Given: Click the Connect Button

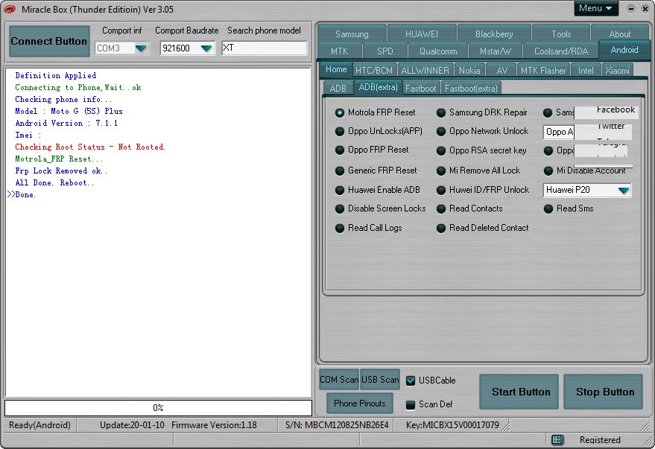Looking at the screenshot, I should 49,41.
